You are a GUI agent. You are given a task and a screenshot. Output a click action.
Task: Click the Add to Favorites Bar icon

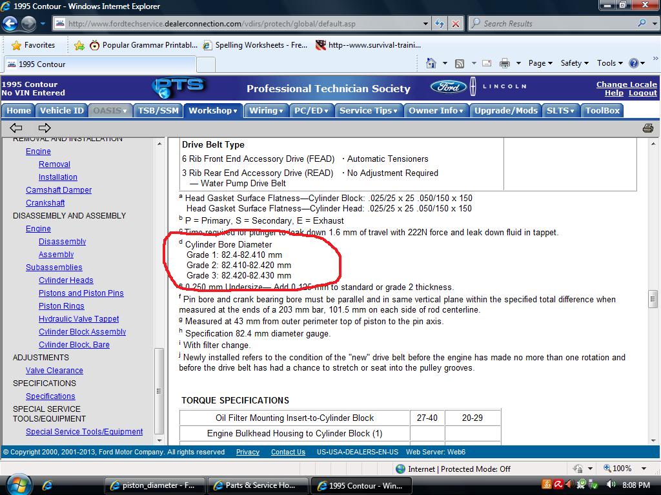click(79, 46)
